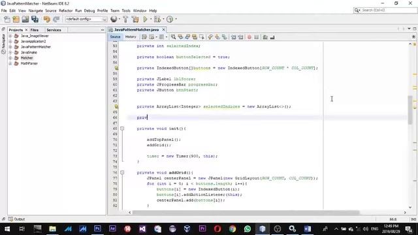The width and height of the screenshot is (418, 235).
Task: Click the Stop Macro Recording icon
Action: tap(257, 37)
